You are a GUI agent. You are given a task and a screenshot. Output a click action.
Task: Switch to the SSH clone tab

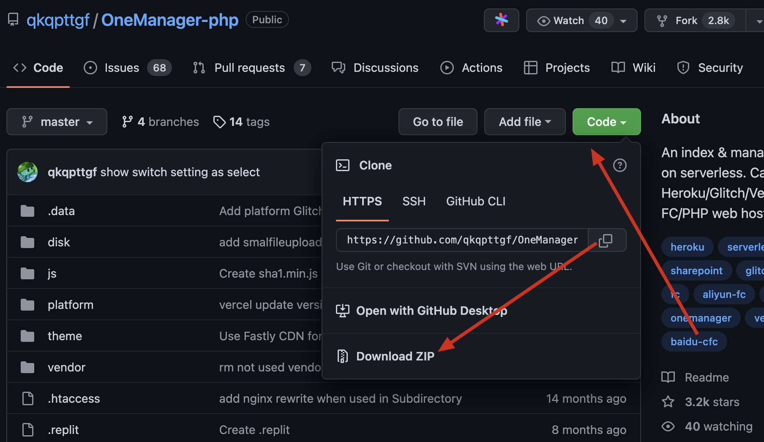[414, 202]
